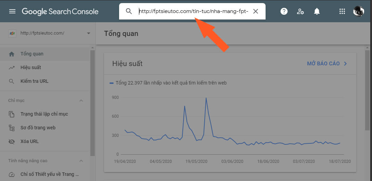Screen dimensions: 372x181
Task: Open the hamburger main menu
Action: click(x=12, y=11)
